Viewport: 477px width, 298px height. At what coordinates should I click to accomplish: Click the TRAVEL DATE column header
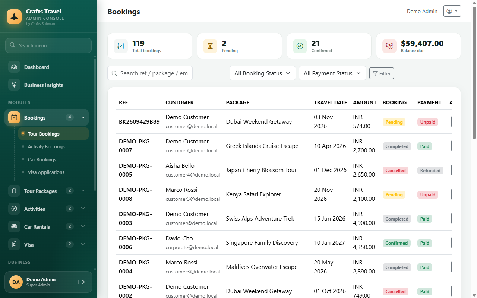[331, 102]
